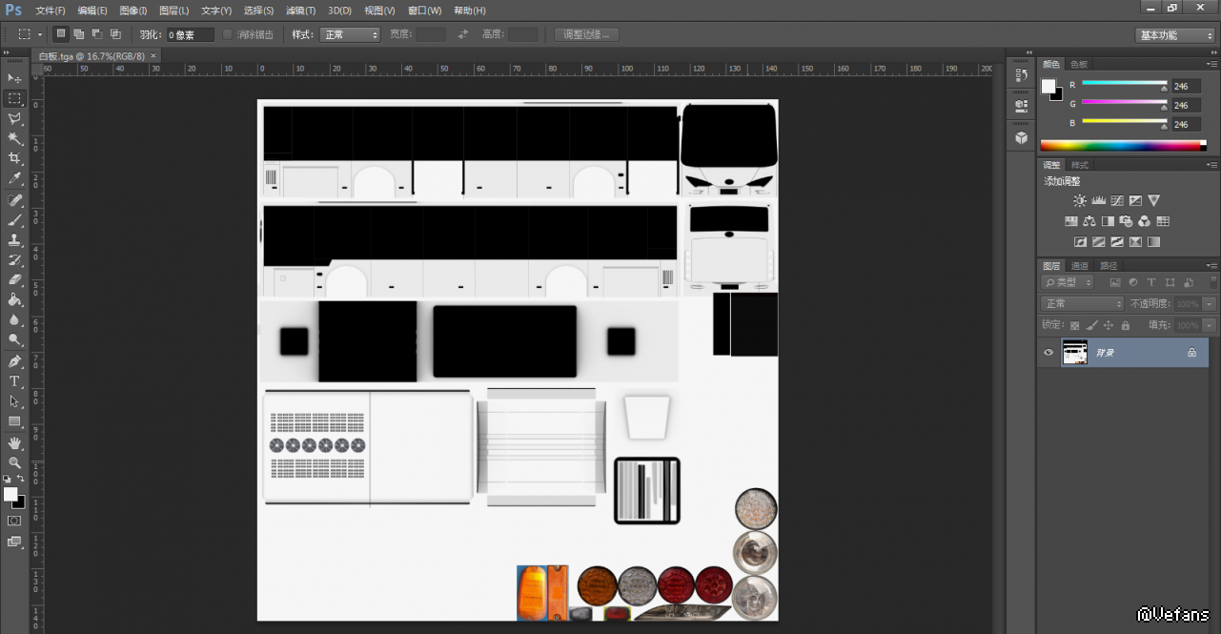Image resolution: width=1221 pixels, height=634 pixels.
Task: Select the Magic Wand tool
Action: point(14,138)
